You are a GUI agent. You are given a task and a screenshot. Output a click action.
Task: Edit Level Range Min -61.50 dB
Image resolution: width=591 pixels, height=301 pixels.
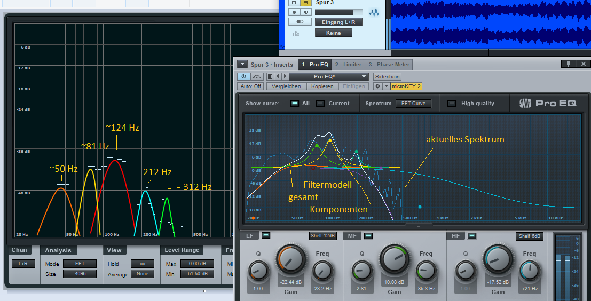197,274
